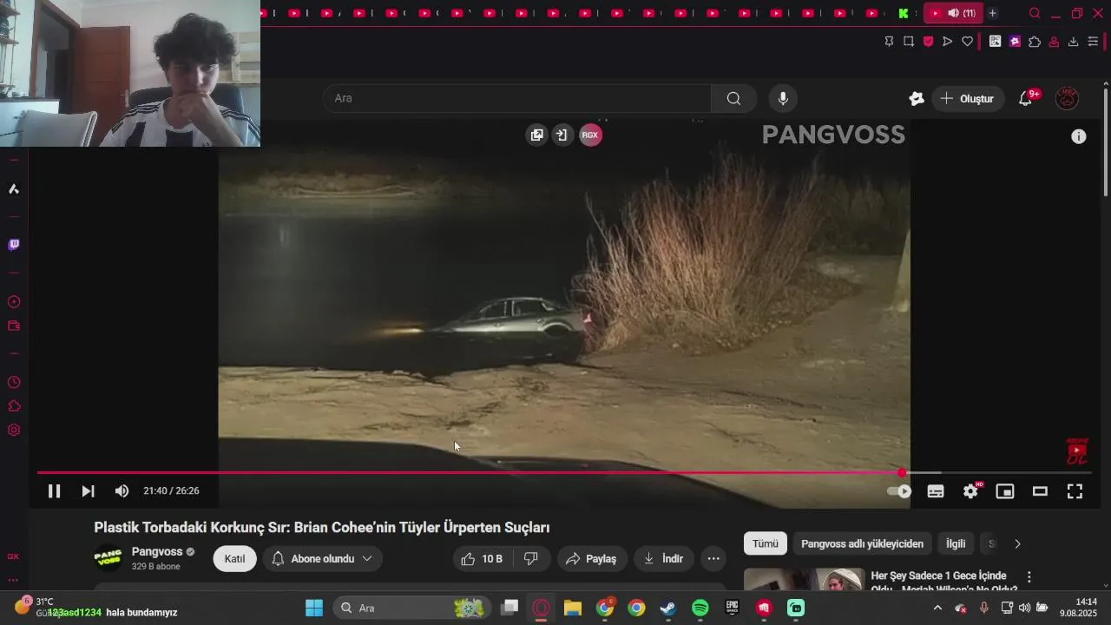Screen dimensions: 1111x625
Task: Select Pangvoss adlı yükleyiciden chip
Action: point(862,543)
